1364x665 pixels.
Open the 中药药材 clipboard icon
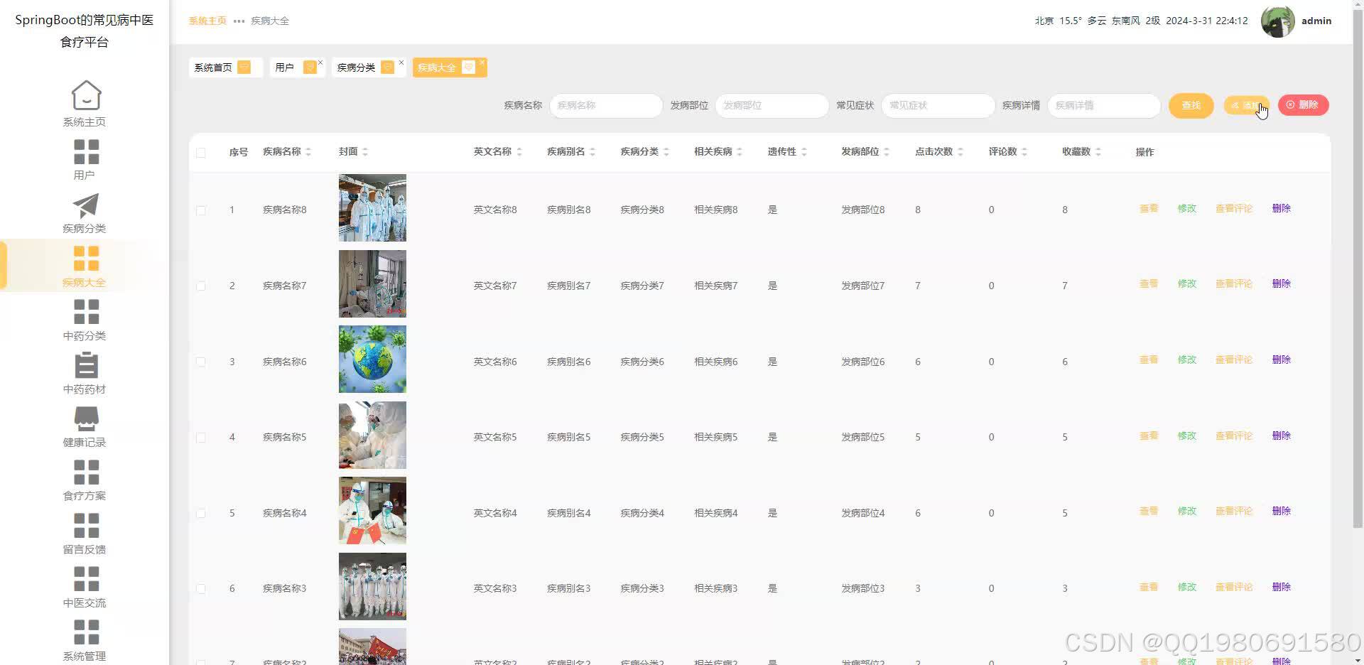pos(86,365)
